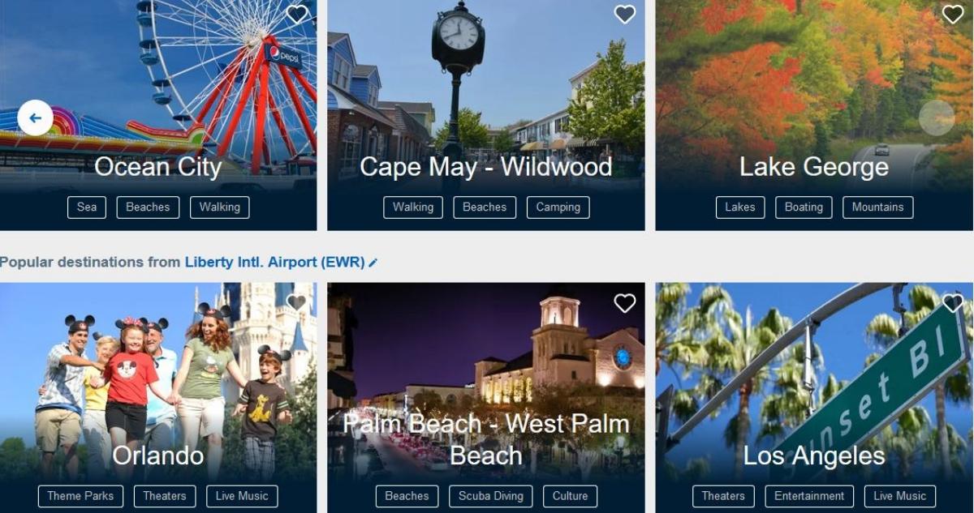The height and width of the screenshot is (513, 974).
Task: Edit departure airport with pencil icon
Action: [373, 263]
